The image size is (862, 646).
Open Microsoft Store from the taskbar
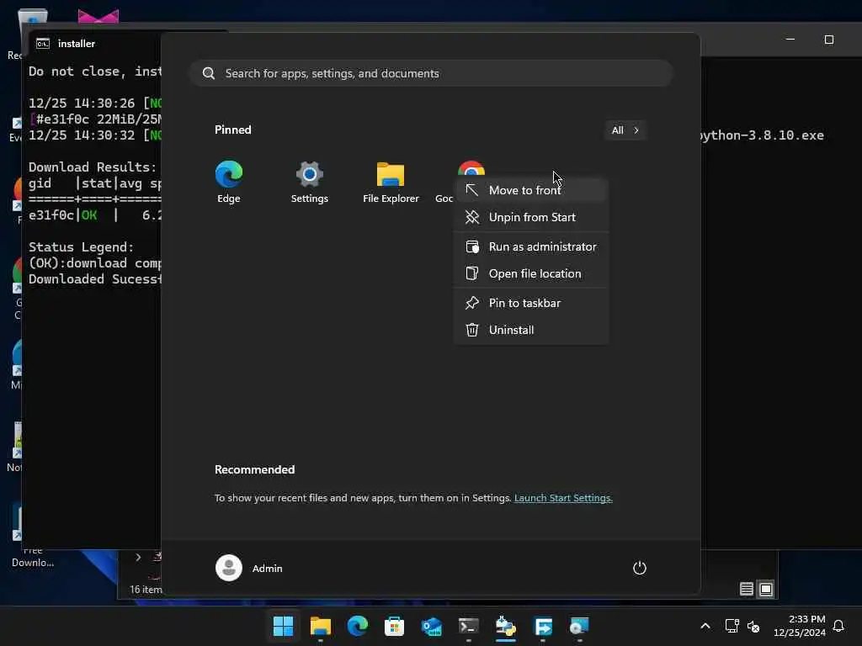(394, 626)
